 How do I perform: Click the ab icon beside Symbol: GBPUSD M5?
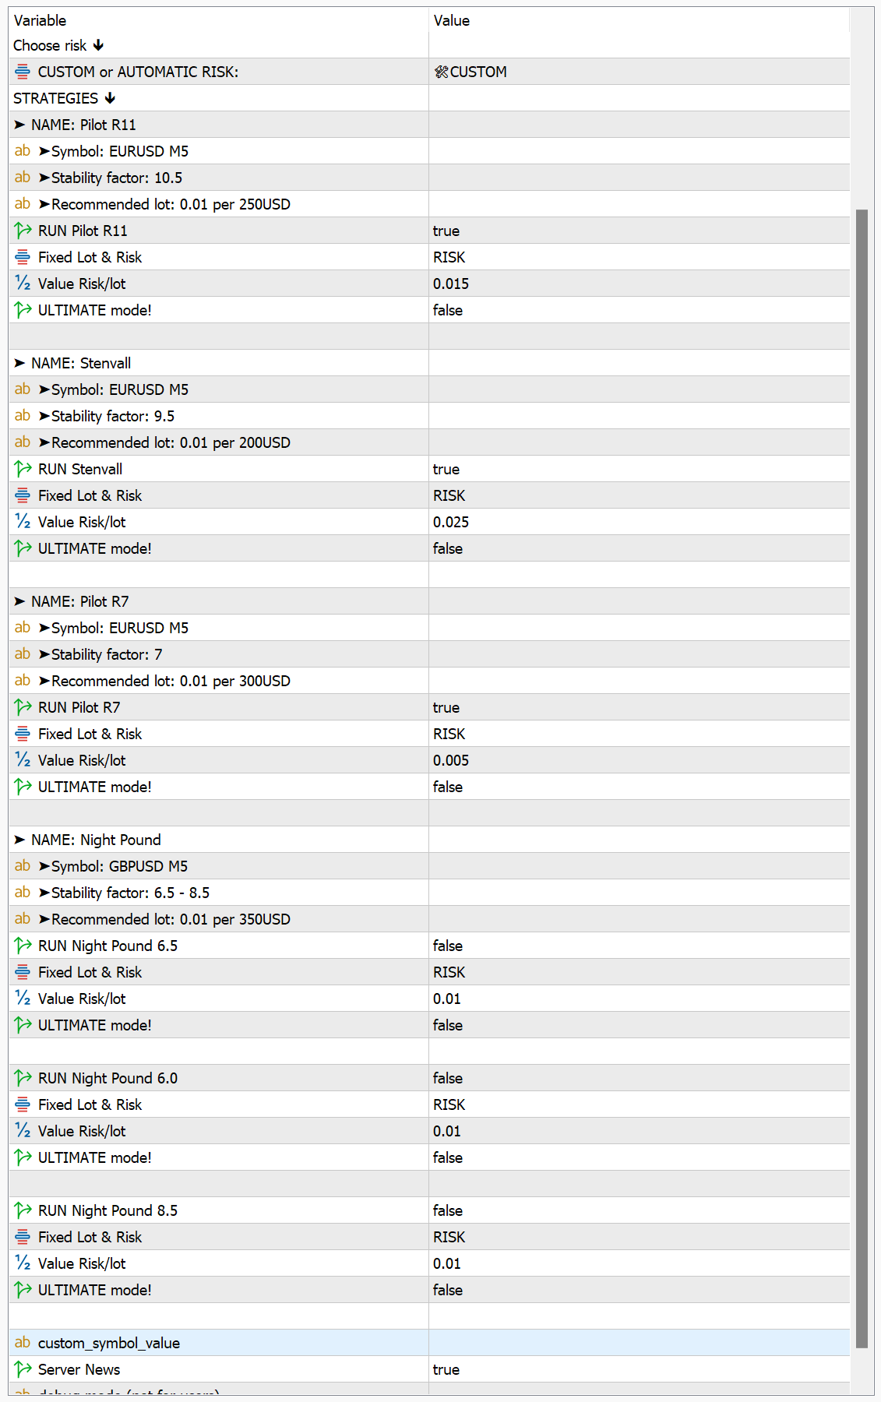(x=23, y=866)
